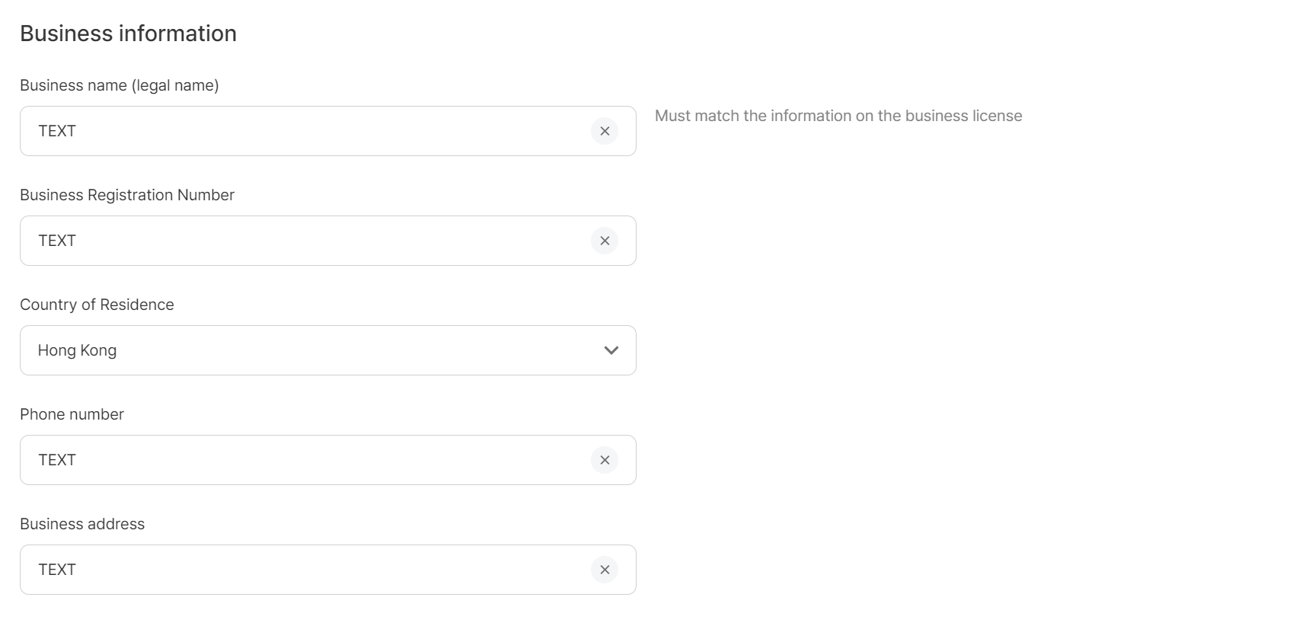Viewport: 1296px width, 626px height.
Task: Click the 'Business Registration Number' label
Action: point(127,195)
